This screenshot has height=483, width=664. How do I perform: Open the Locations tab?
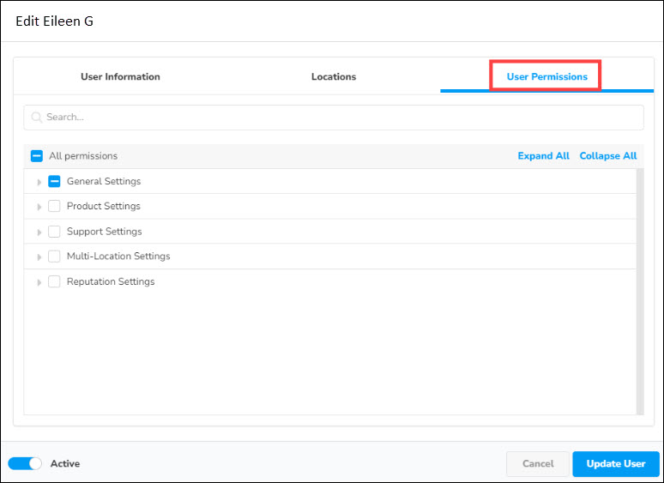(x=334, y=76)
